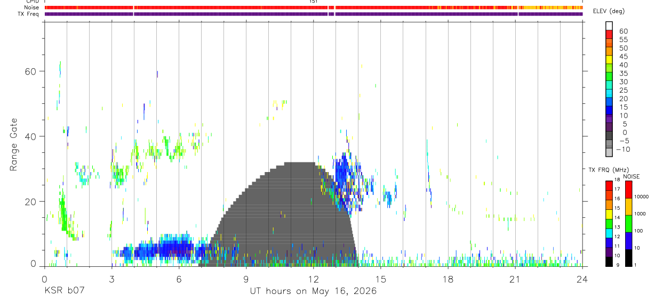655x302 pixels.
Task: Click the '21' hour tick on time axis
Action: [x=515, y=279]
